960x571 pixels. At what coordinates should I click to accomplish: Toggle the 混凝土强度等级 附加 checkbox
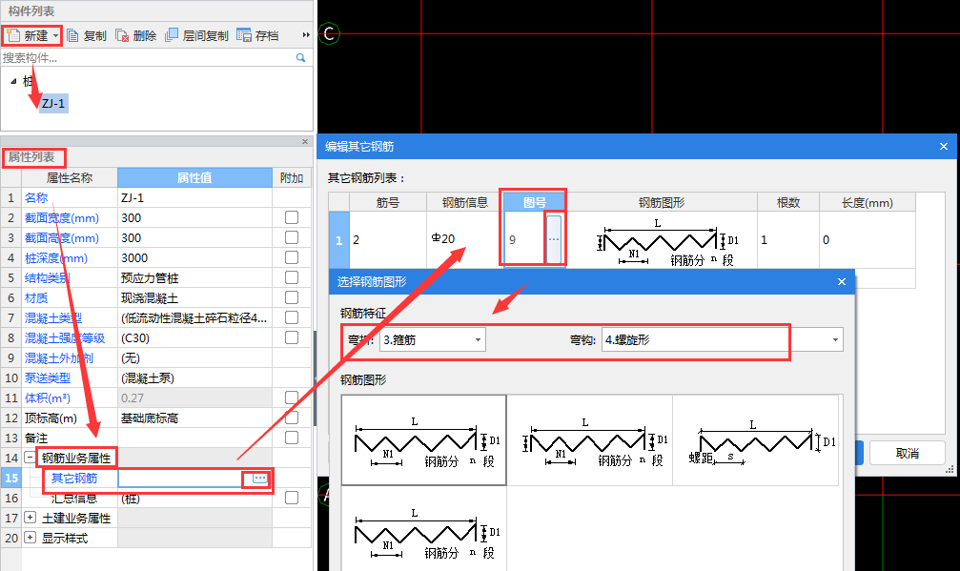(292, 337)
